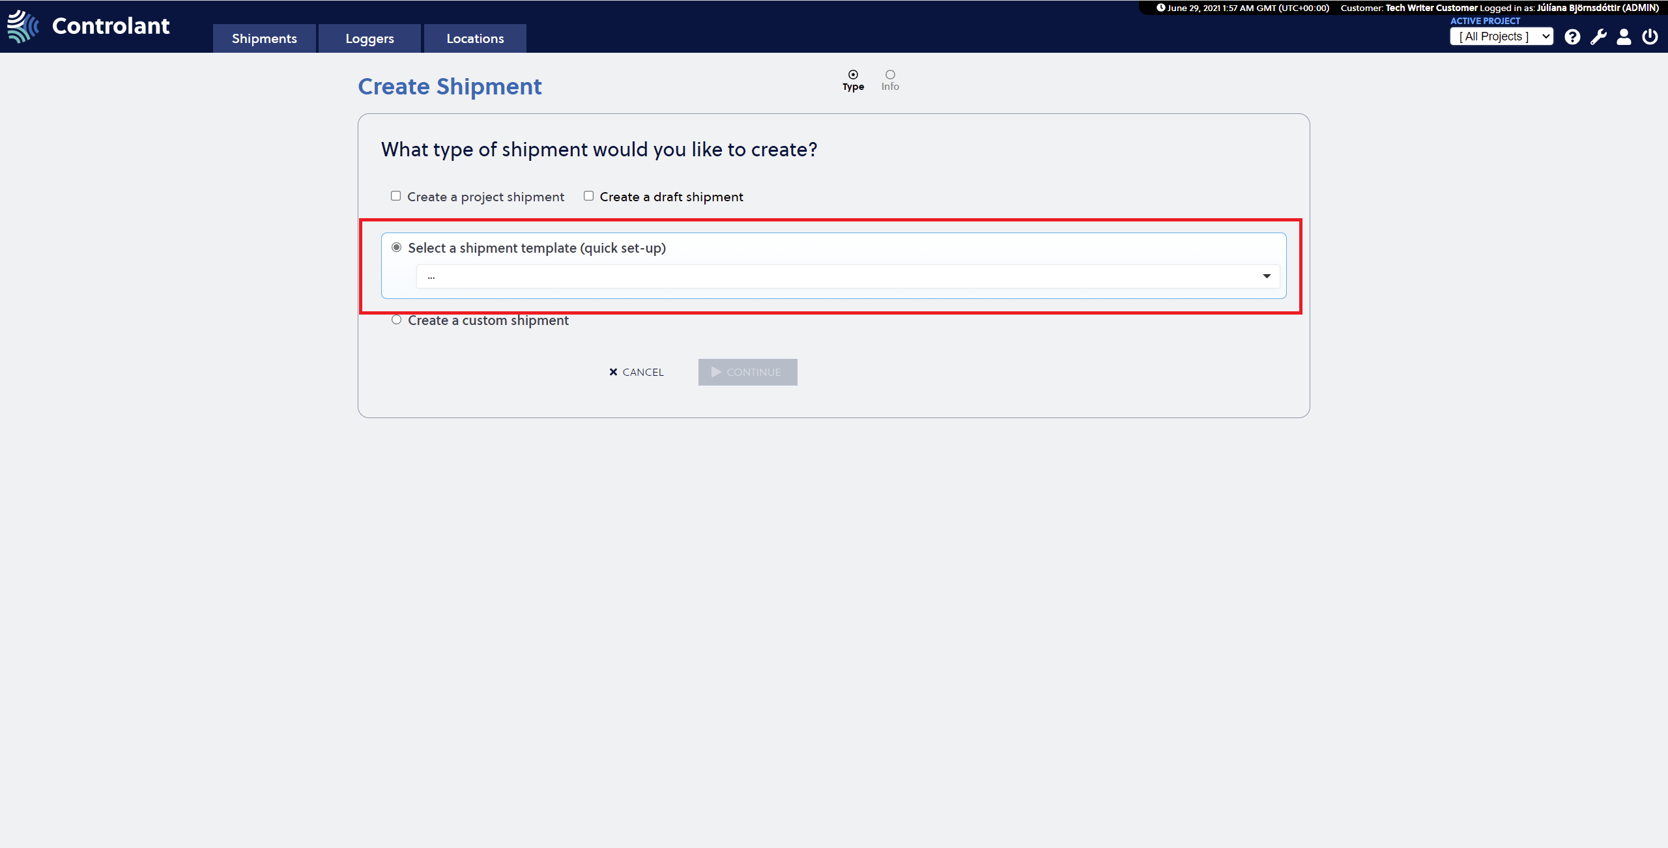Viewport: 1668px width, 848px height.
Task: Click the Info step indicator
Action: click(890, 80)
